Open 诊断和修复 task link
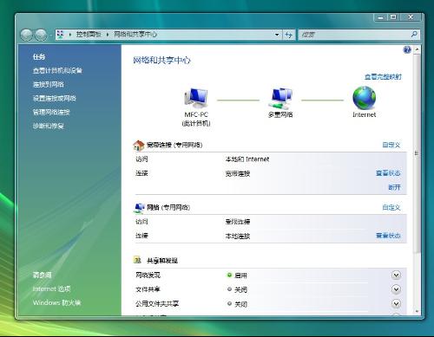This screenshot has height=337, width=434. click(48, 126)
